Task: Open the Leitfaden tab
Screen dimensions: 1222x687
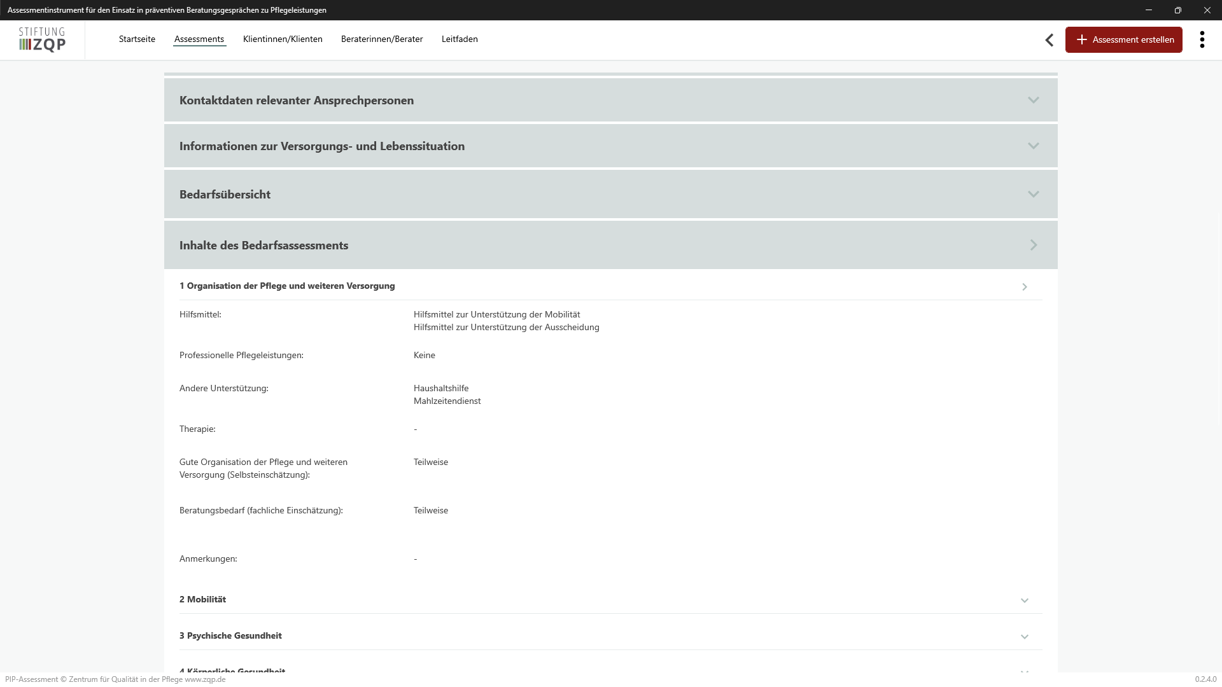Action: (460, 39)
